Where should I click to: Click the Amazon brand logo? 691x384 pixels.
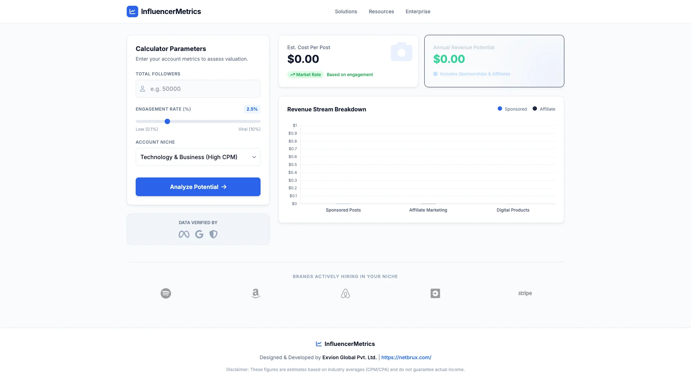point(256,293)
